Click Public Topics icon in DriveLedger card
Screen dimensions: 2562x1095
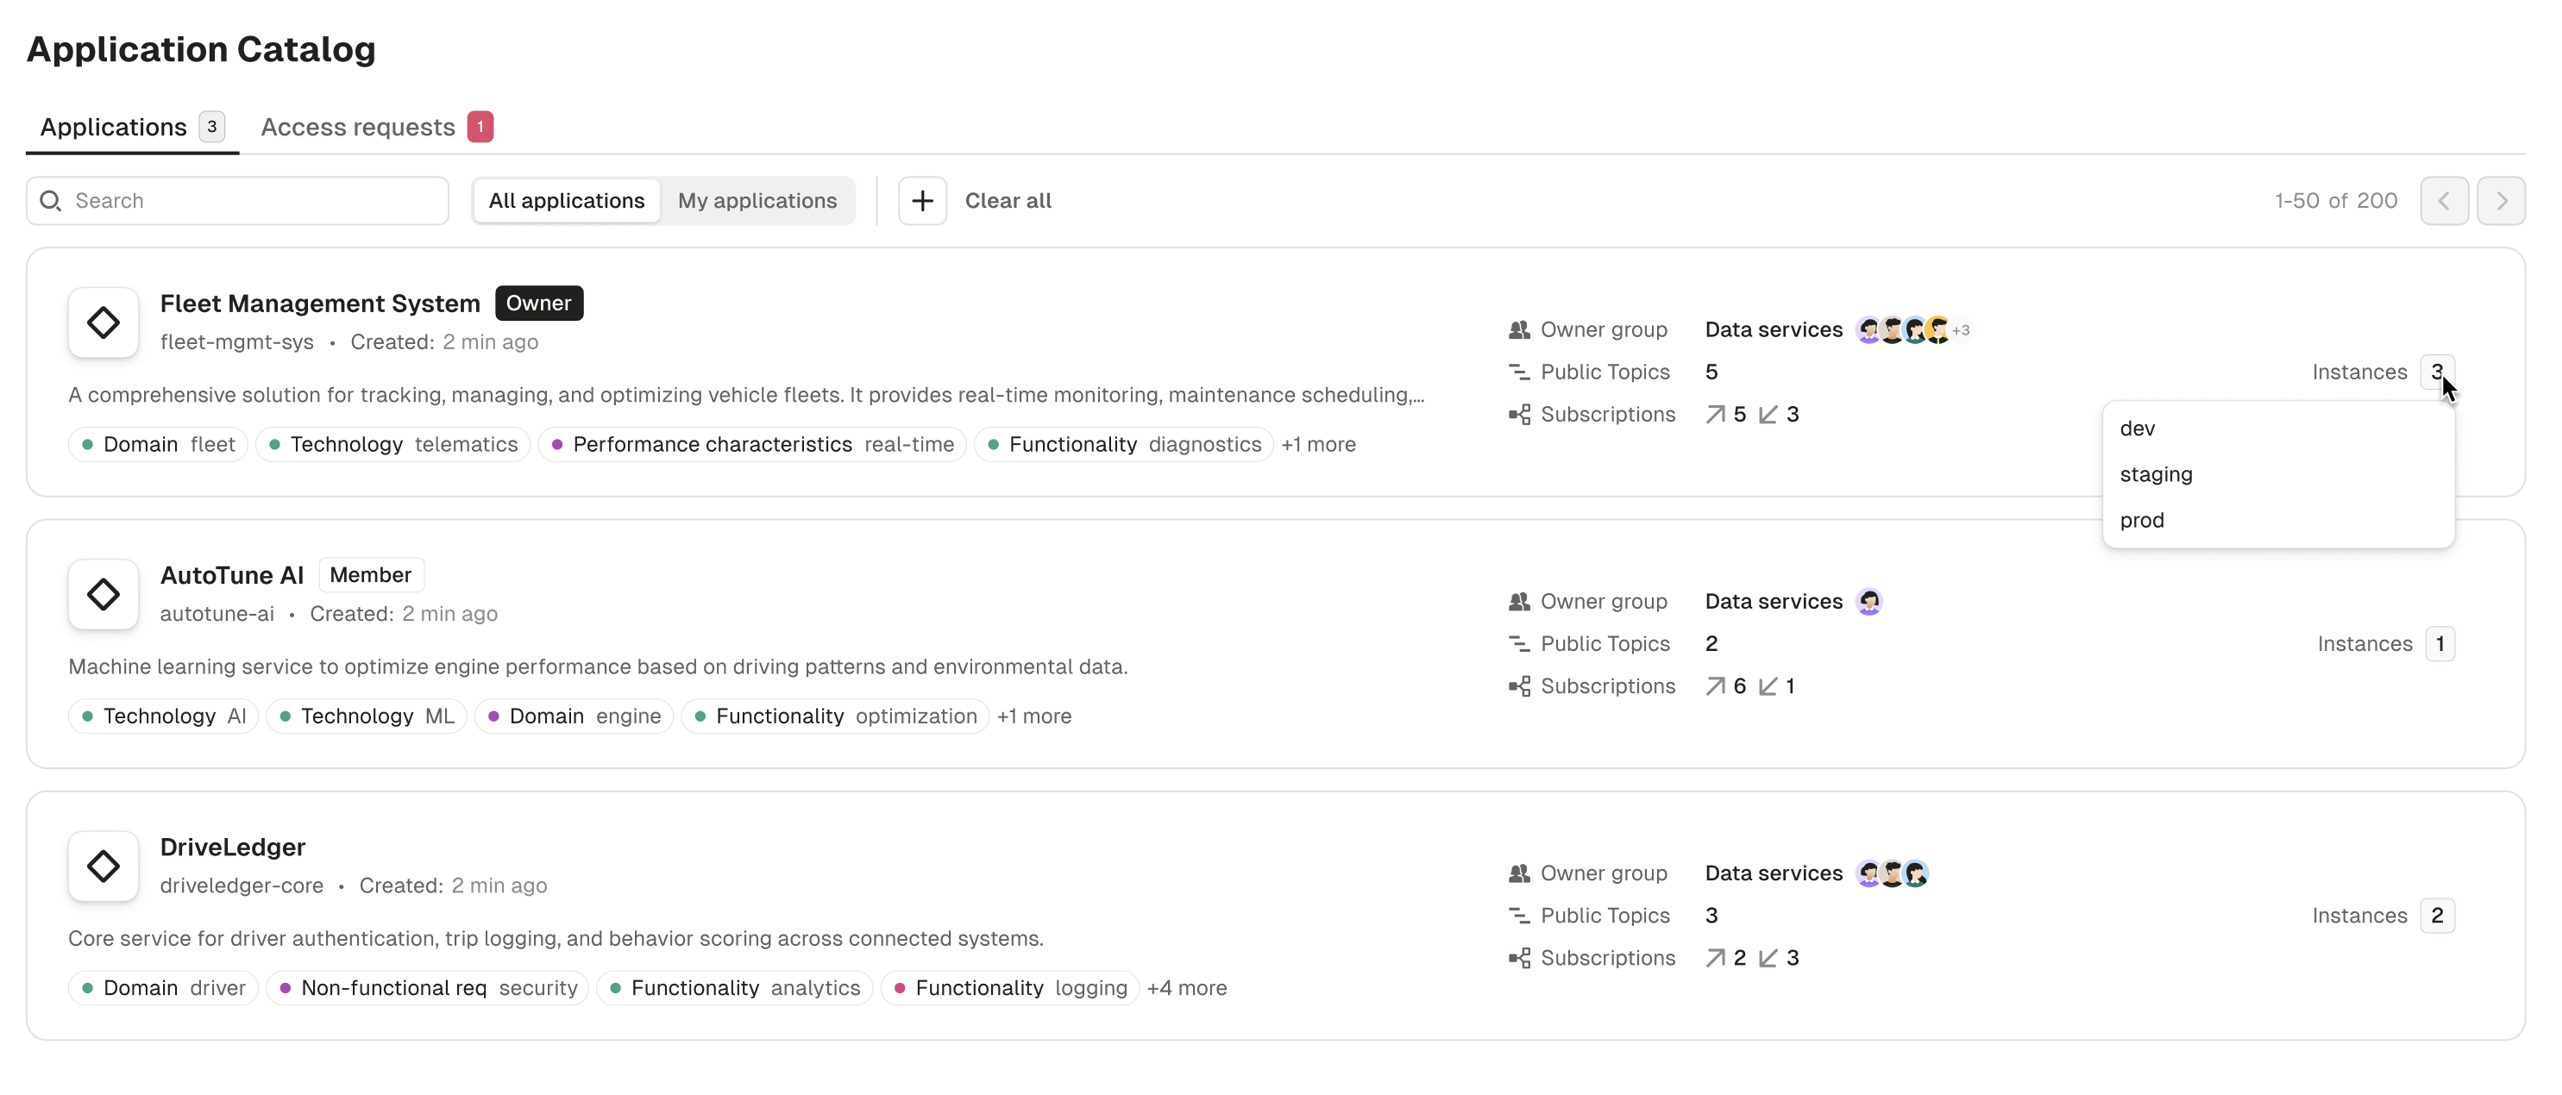1519,915
